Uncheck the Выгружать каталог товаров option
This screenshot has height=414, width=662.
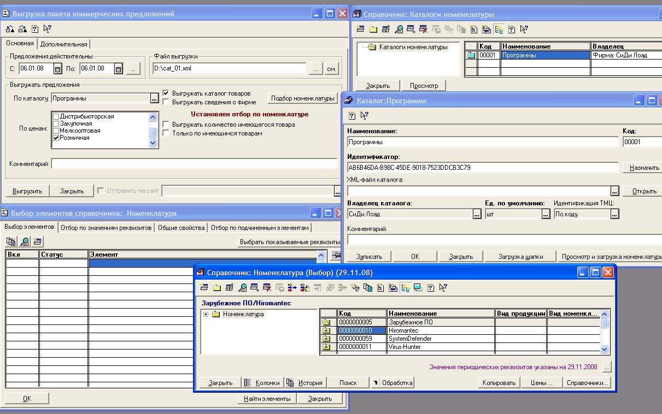tap(166, 93)
